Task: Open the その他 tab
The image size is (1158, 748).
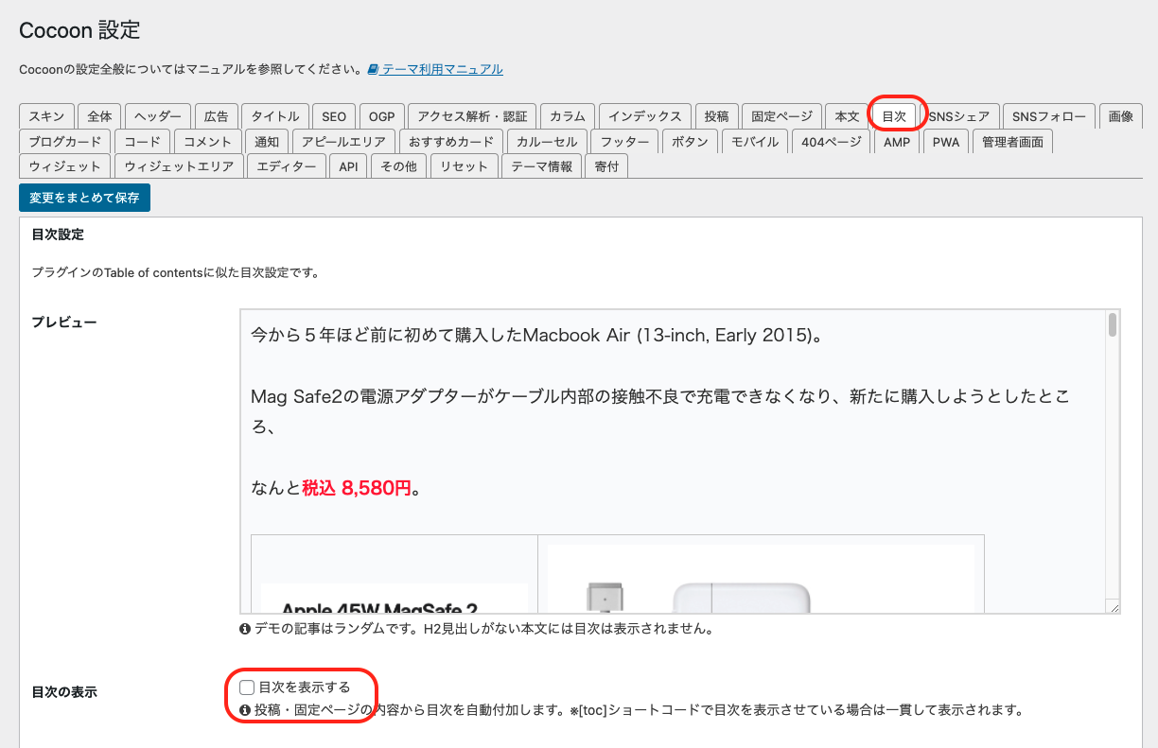Action: point(398,166)
